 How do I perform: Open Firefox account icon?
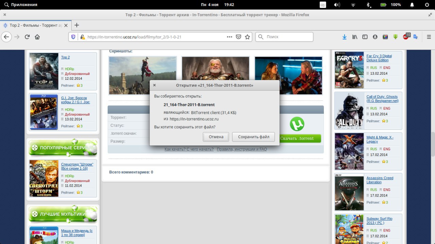pos(375,37)
